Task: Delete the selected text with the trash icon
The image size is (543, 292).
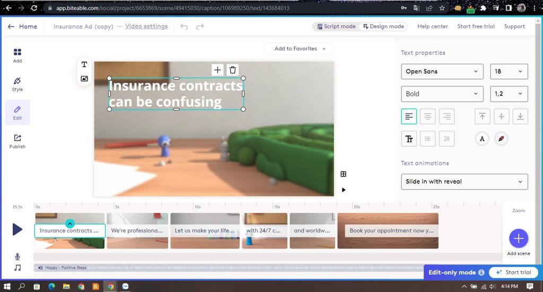Action: pyautogui.click(x=232, y=70)
